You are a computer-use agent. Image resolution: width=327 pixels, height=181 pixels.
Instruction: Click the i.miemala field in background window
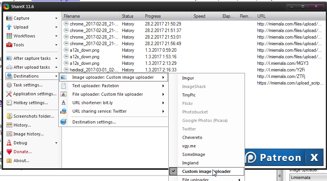[x=308, y=178]
